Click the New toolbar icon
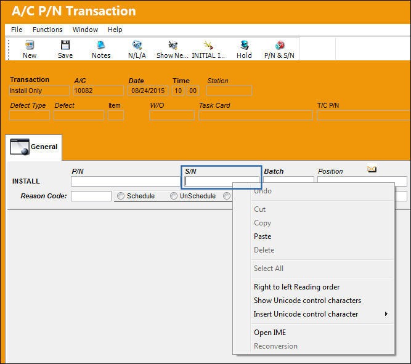The width and height of the screenshot is (411, 364). coord(30,45)
